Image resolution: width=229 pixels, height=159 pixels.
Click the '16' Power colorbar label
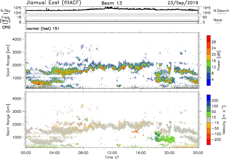(x=214, y=61)
